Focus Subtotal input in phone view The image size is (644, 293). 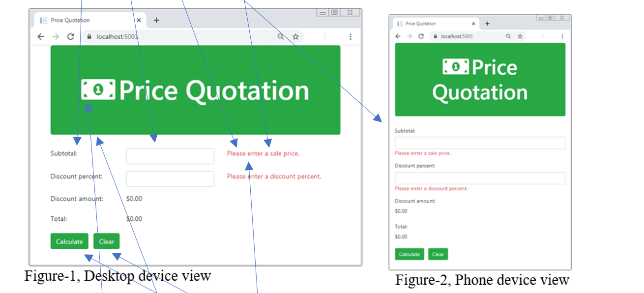coord(480,143)
